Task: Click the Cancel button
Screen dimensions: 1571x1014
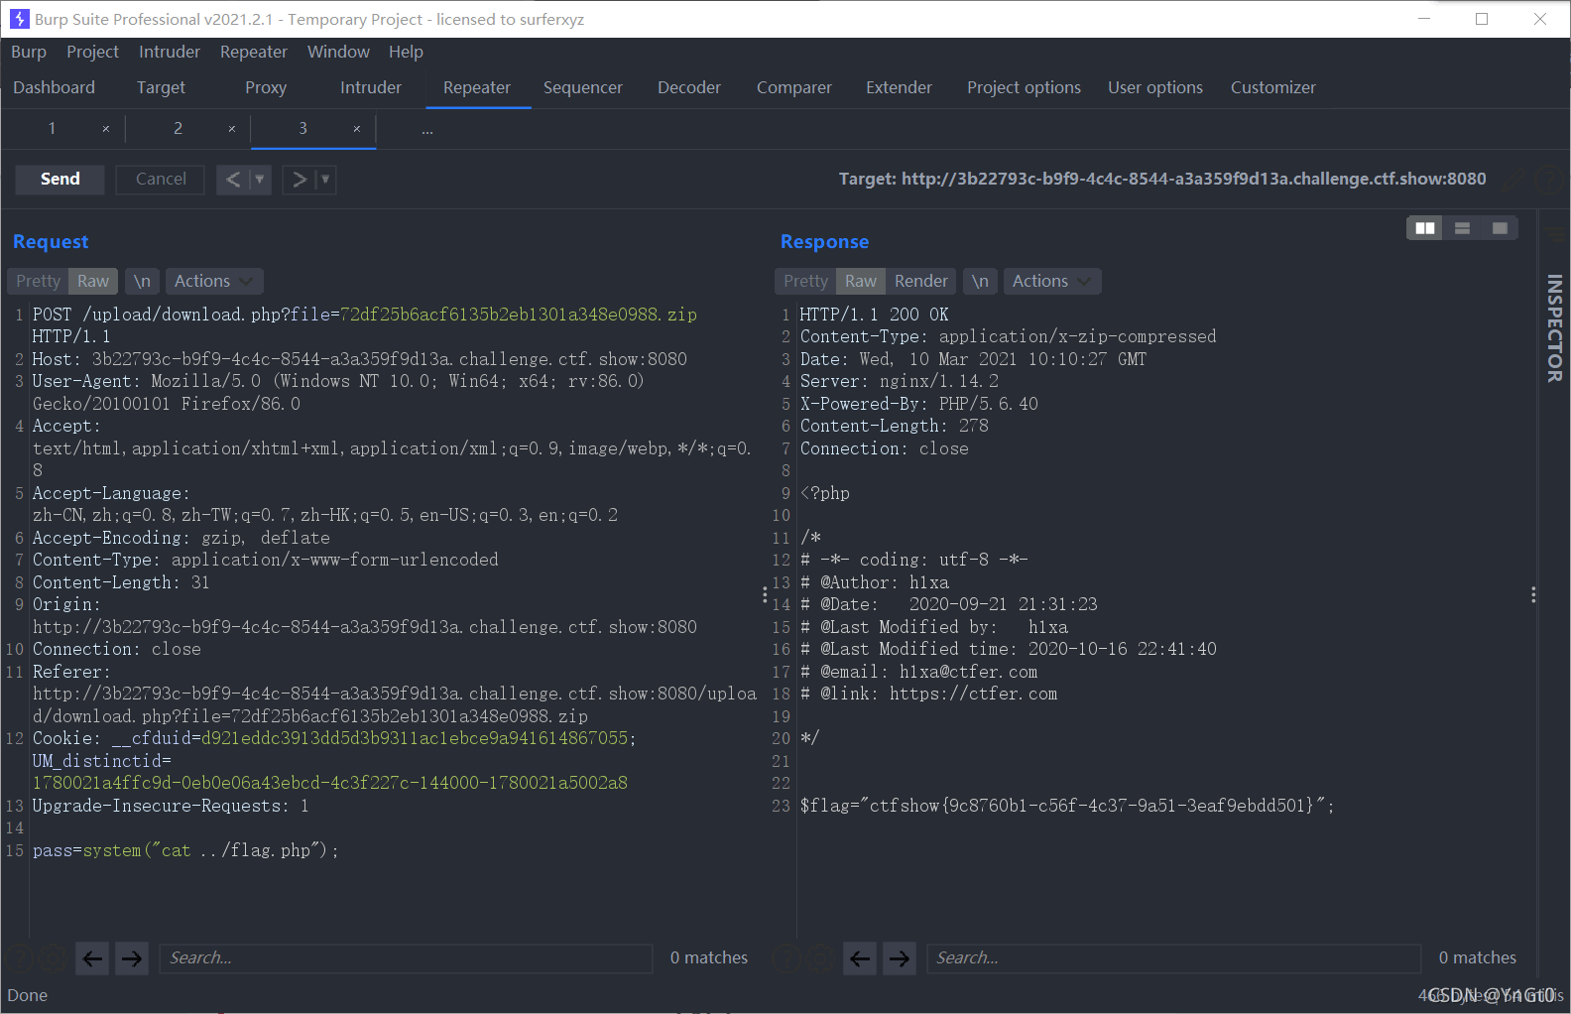Action: pos(161,179)
